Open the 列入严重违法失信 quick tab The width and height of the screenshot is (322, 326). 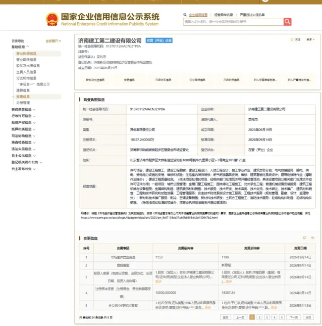(x=299, y=80)
